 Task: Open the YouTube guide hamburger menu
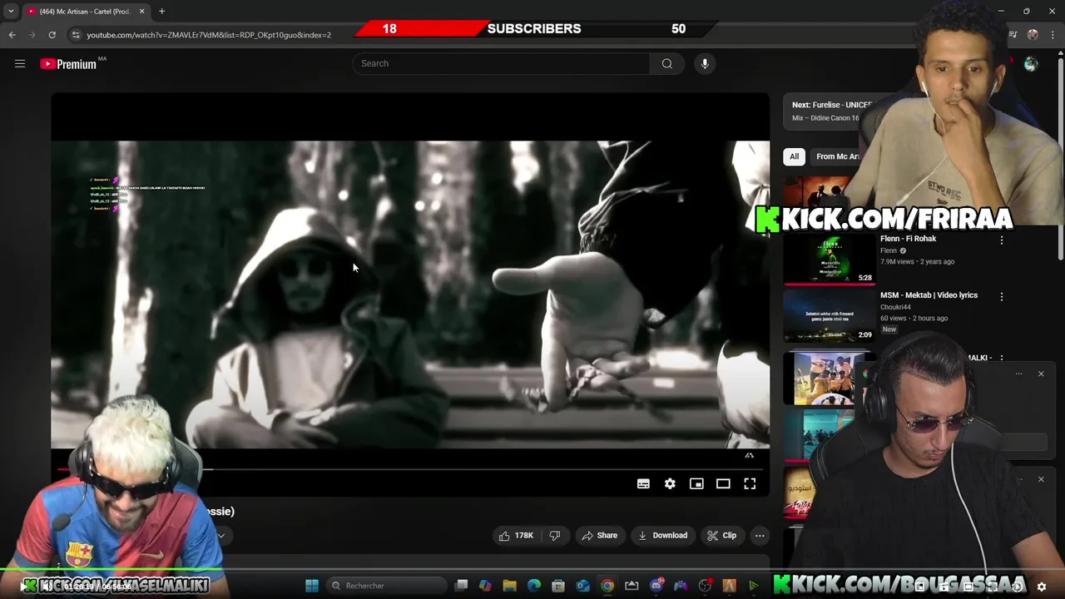[x=20, y=63]
